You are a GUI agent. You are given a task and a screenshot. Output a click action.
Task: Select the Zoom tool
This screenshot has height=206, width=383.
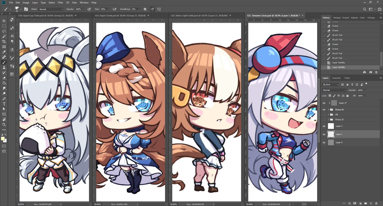(4, 125)
